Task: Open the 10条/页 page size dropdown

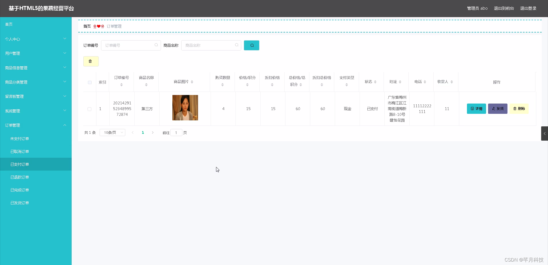Action: [x=112, y=132]
